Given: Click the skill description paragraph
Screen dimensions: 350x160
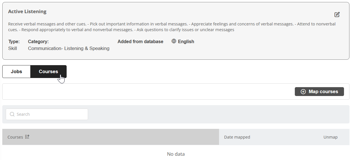Looking at the screenshot, I should click(172, 27).
